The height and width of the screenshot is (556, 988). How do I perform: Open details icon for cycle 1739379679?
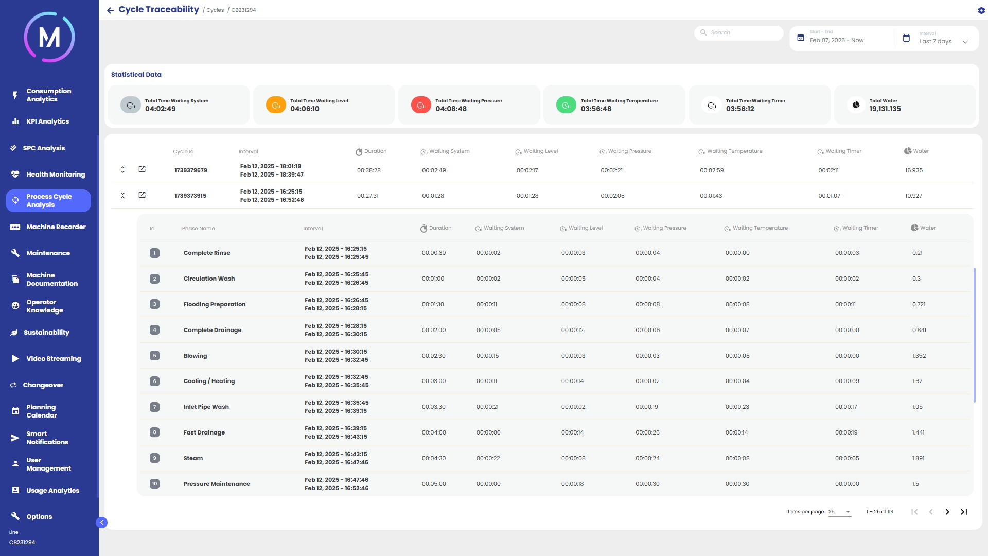142,169
